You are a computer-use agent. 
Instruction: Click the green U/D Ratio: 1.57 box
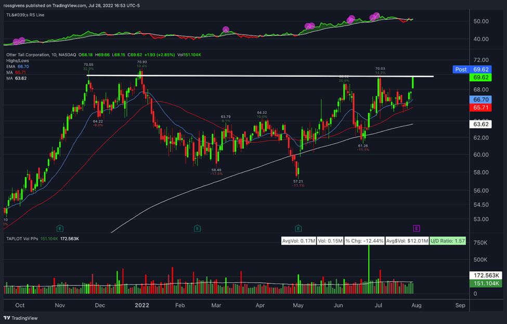click(448, 241)
